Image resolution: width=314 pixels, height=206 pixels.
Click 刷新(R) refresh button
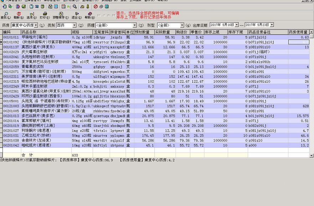pos(19,15)
